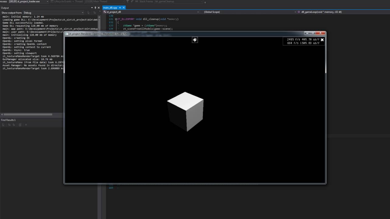Viewport: 390px width, 219px height.
Task: Click the zt_project window title bar icon
Action: [67, 34]
